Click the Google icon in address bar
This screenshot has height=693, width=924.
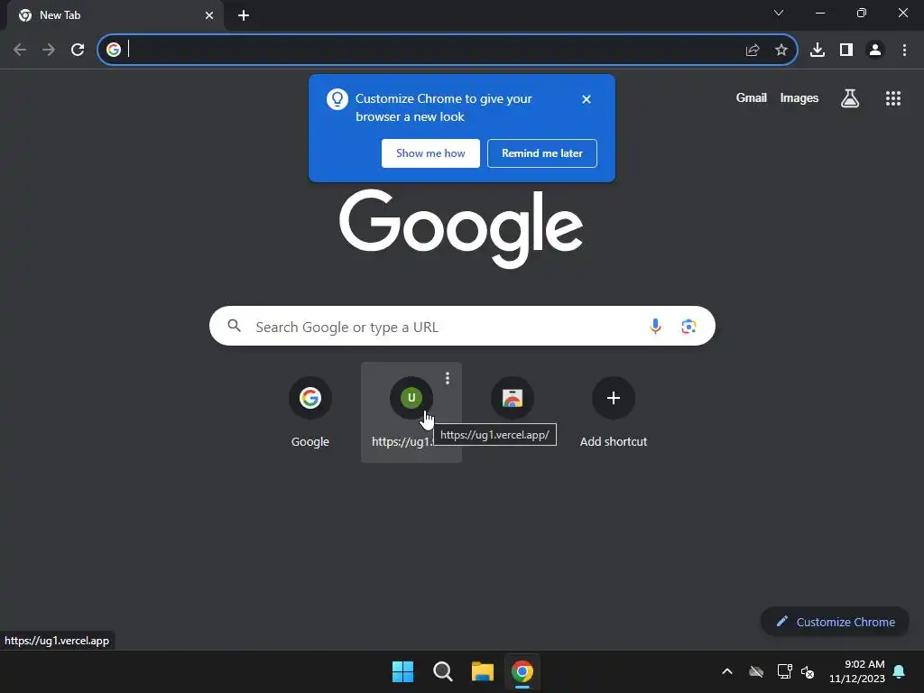[114, 50]
